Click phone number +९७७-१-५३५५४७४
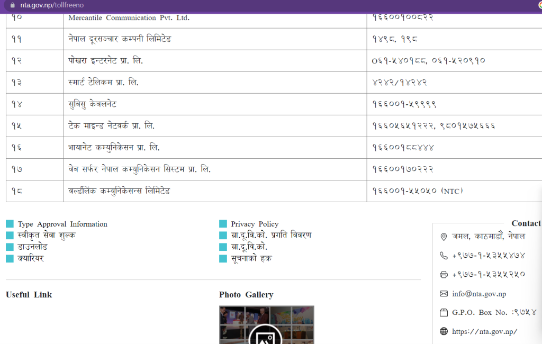 (489, 256)
